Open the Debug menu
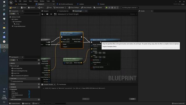 (36, 1)
